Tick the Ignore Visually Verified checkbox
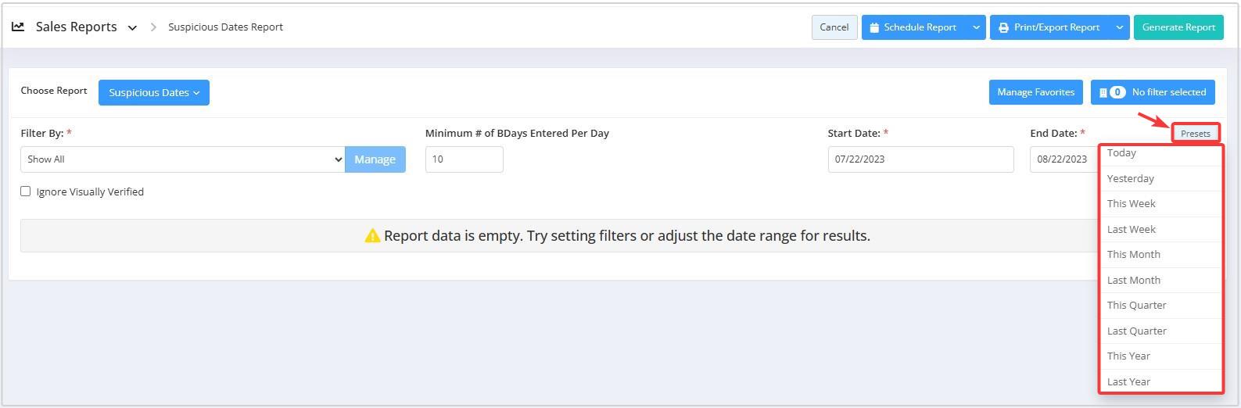1241x408 pixels. pos(26,191)
